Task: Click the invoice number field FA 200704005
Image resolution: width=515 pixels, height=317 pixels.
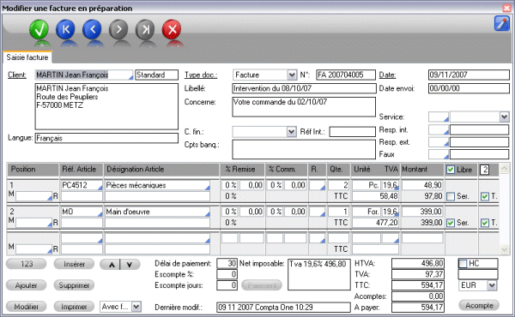Action: (x=346, y=75)
